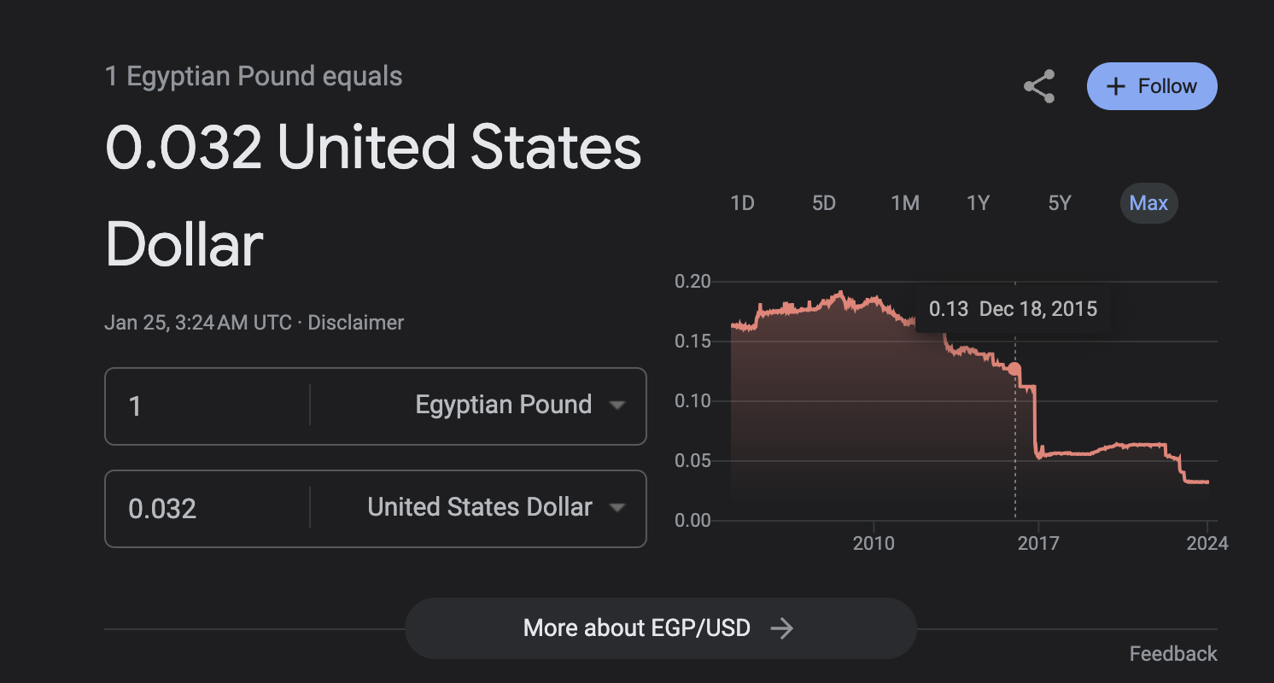The height and width of the screenshot is (683, 1274).
Task: Click the arrow in More about EGP/USD
Action: [x=781, y=628]
